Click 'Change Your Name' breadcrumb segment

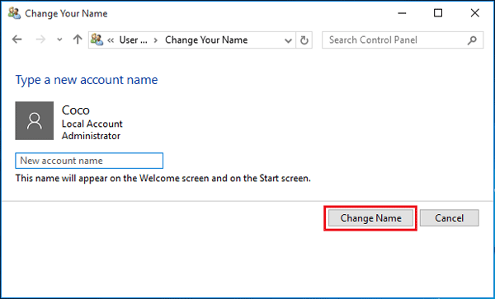(x=206, y=40)
